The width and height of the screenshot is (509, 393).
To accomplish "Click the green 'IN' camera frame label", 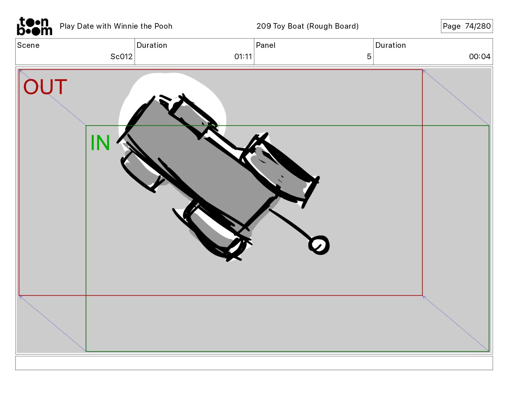I will [x=100, y=143].
